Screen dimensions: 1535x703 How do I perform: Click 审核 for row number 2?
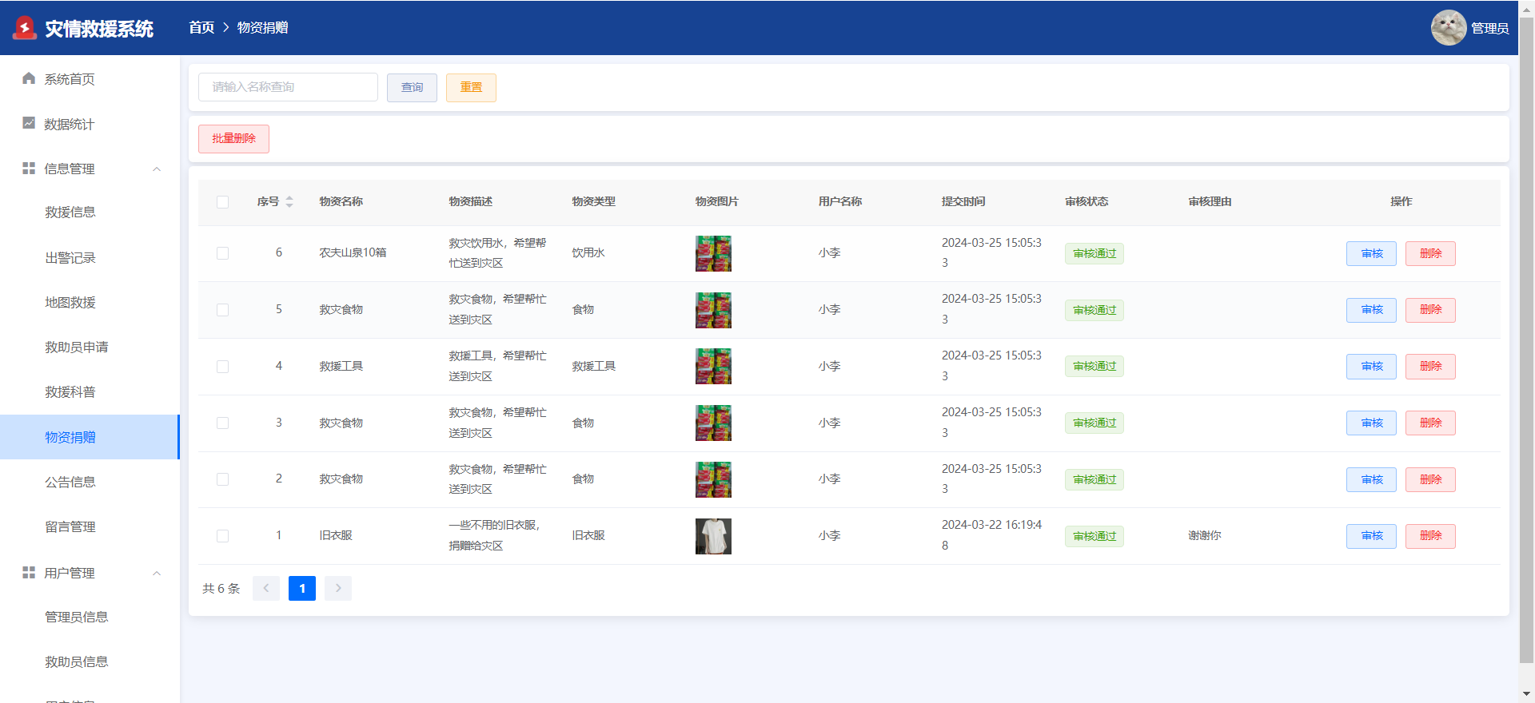click(x=1371, y=479)
